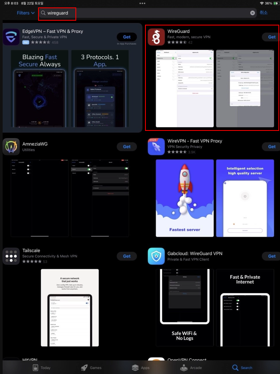Click 'Fast, modern, secure VPN' subtitle
This screenshot has width=280, height=374.
point(189,37)
